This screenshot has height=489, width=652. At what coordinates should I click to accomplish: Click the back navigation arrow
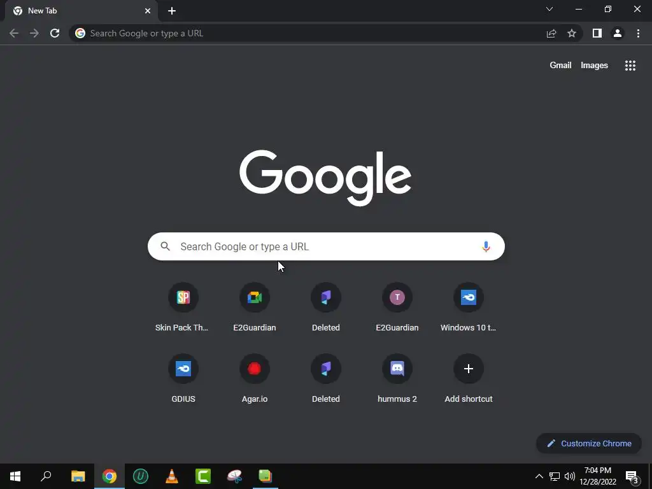point(14,33)
